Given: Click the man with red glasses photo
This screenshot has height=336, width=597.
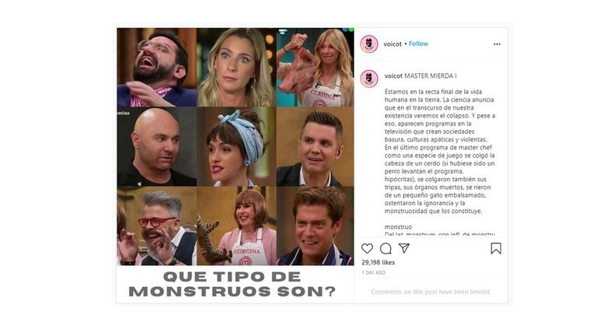Looking at the screenshot, I should (x=157, y=226).
